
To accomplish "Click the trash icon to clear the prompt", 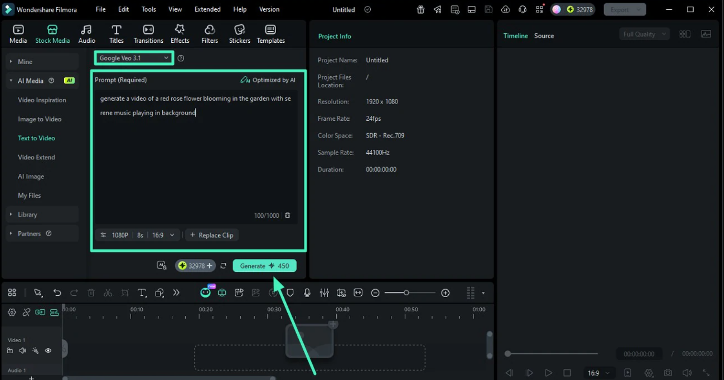I will (288, 215).
